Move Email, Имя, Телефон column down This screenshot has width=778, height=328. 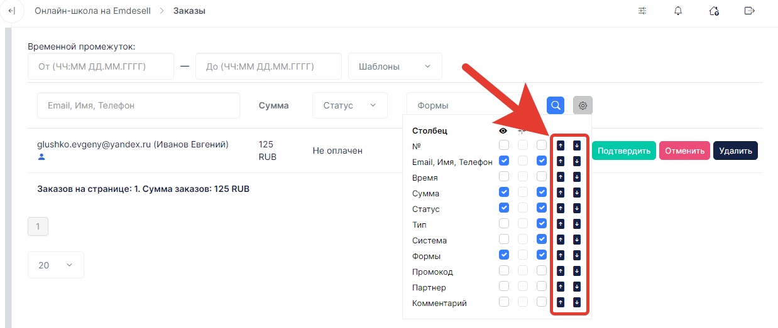click(577, 161)
